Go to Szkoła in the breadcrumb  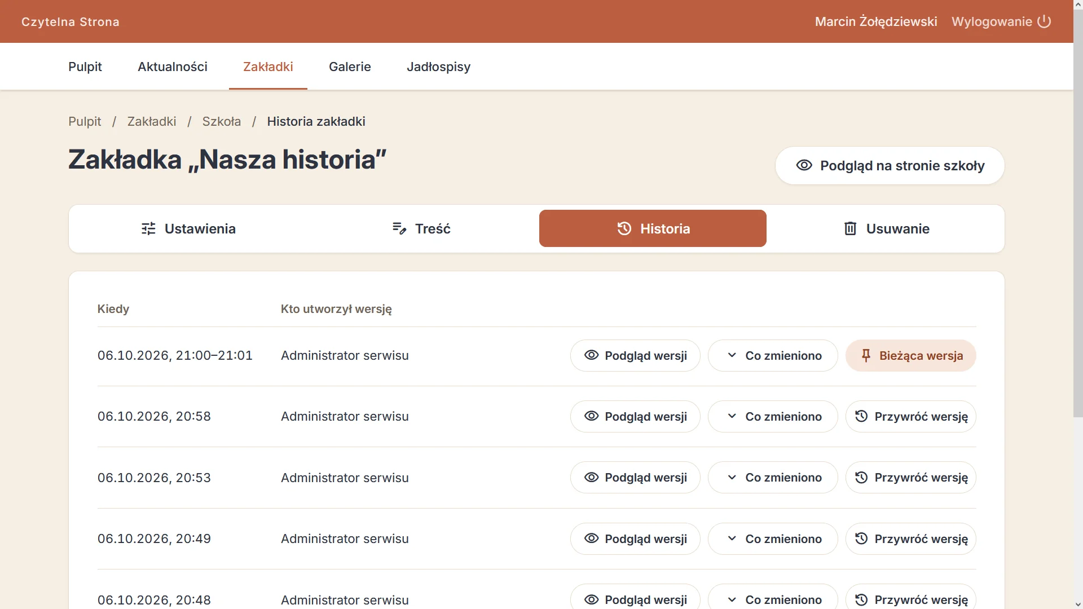click(222, 121)
